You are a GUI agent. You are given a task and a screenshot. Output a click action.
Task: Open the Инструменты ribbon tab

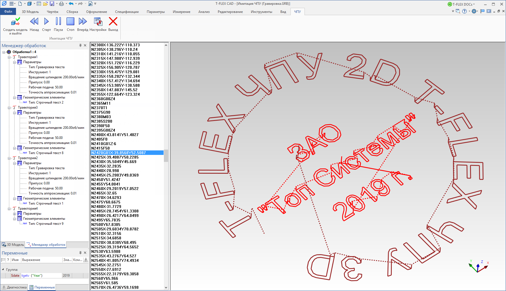pyautogui.click(x=262, y=12)
